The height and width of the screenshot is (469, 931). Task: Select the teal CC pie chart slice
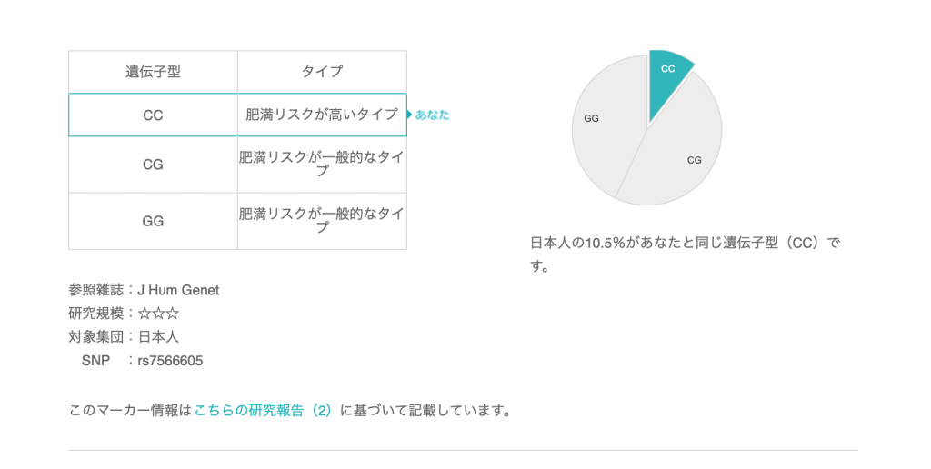pos(666,73)
